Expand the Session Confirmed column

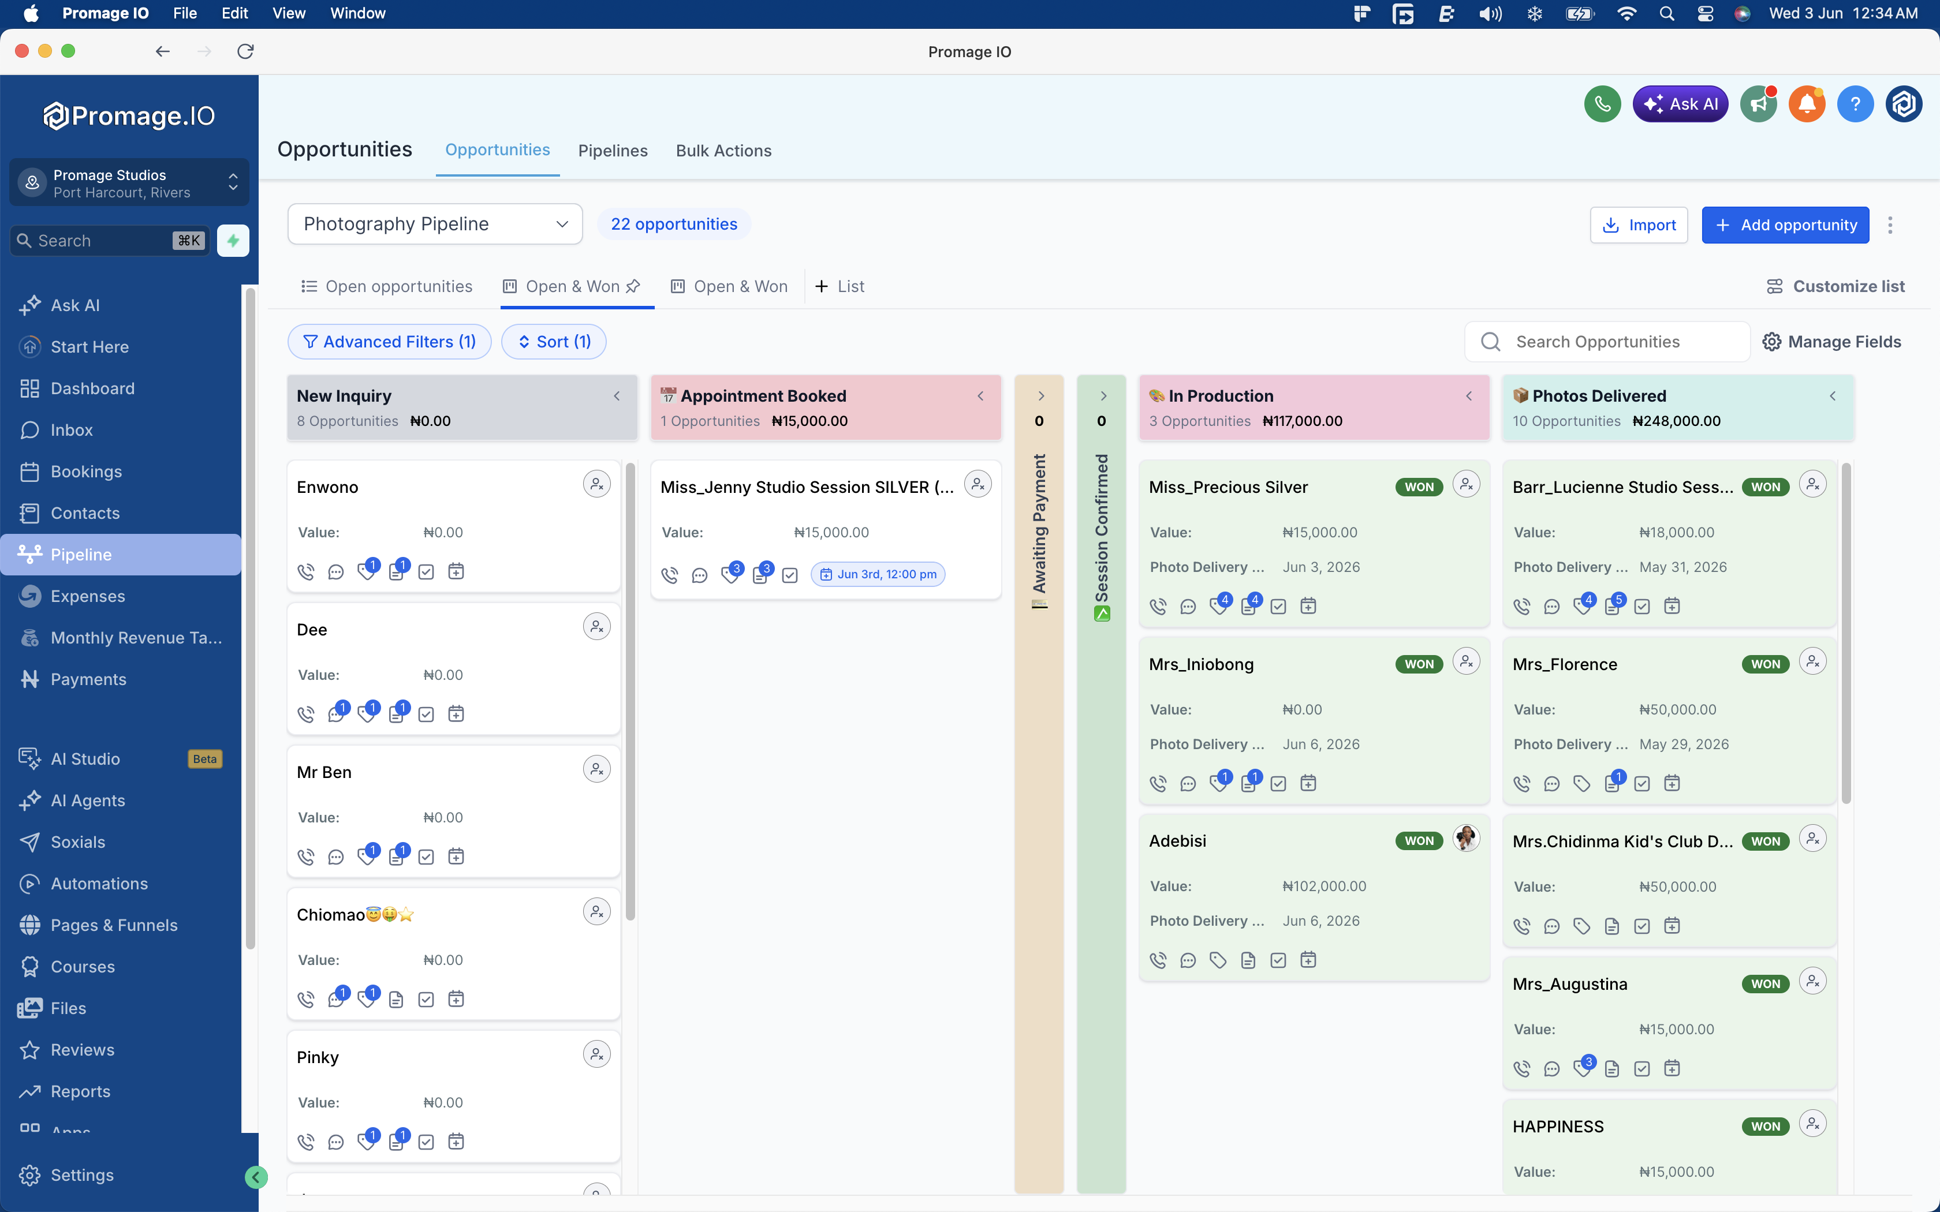coord(1103,396)
